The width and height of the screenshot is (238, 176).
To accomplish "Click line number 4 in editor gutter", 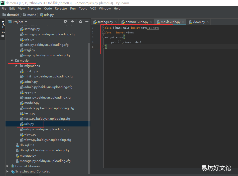I will 93,42.
